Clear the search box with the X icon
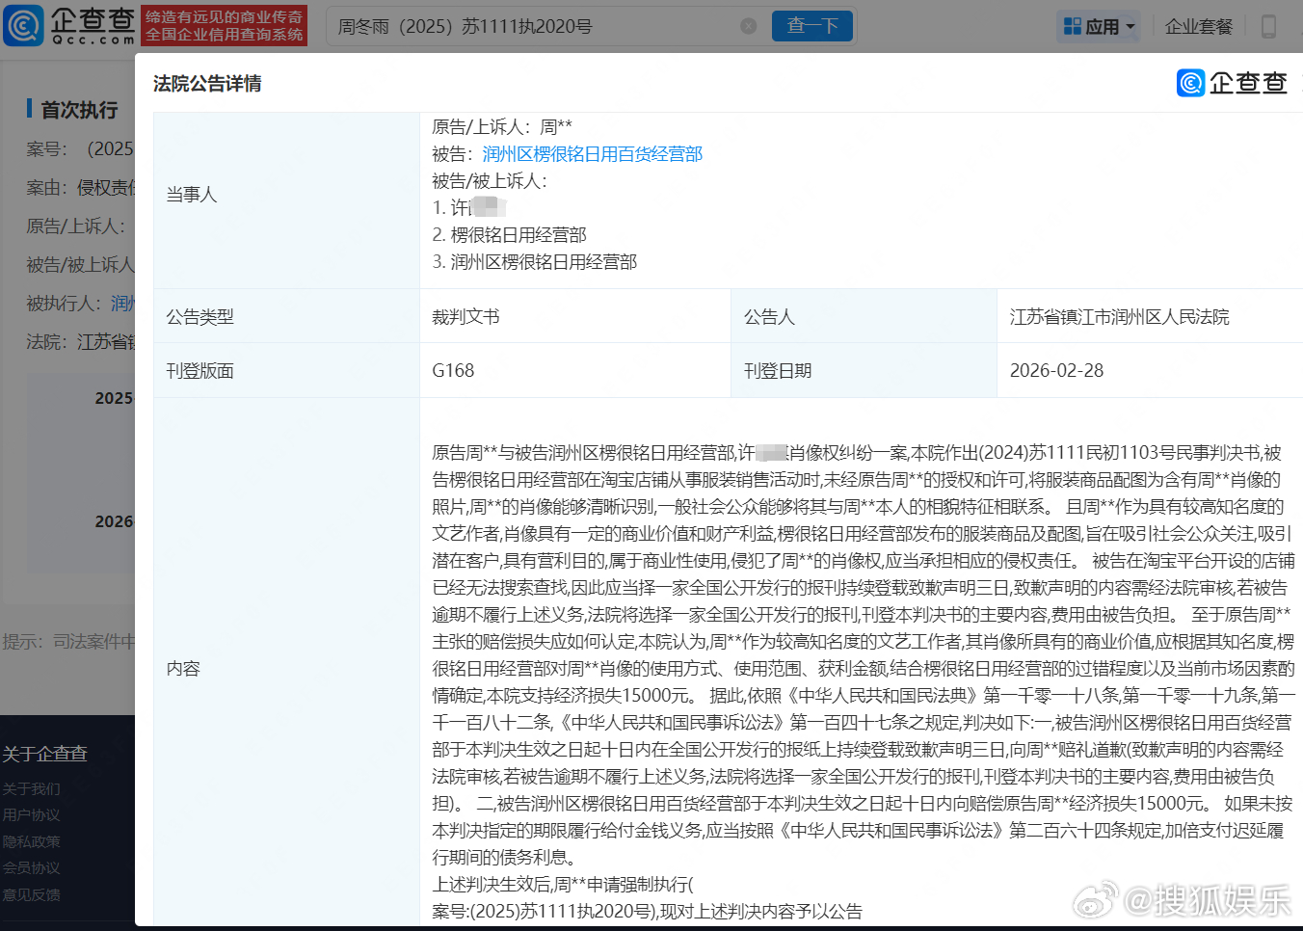 (x=748, y=26)
